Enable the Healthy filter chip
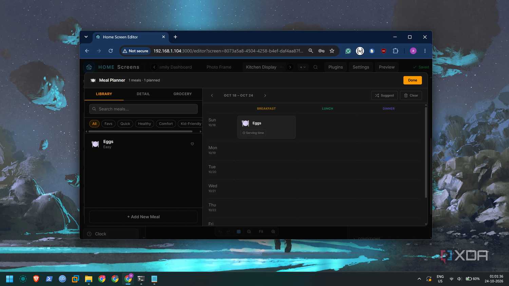 pos(144,124)
